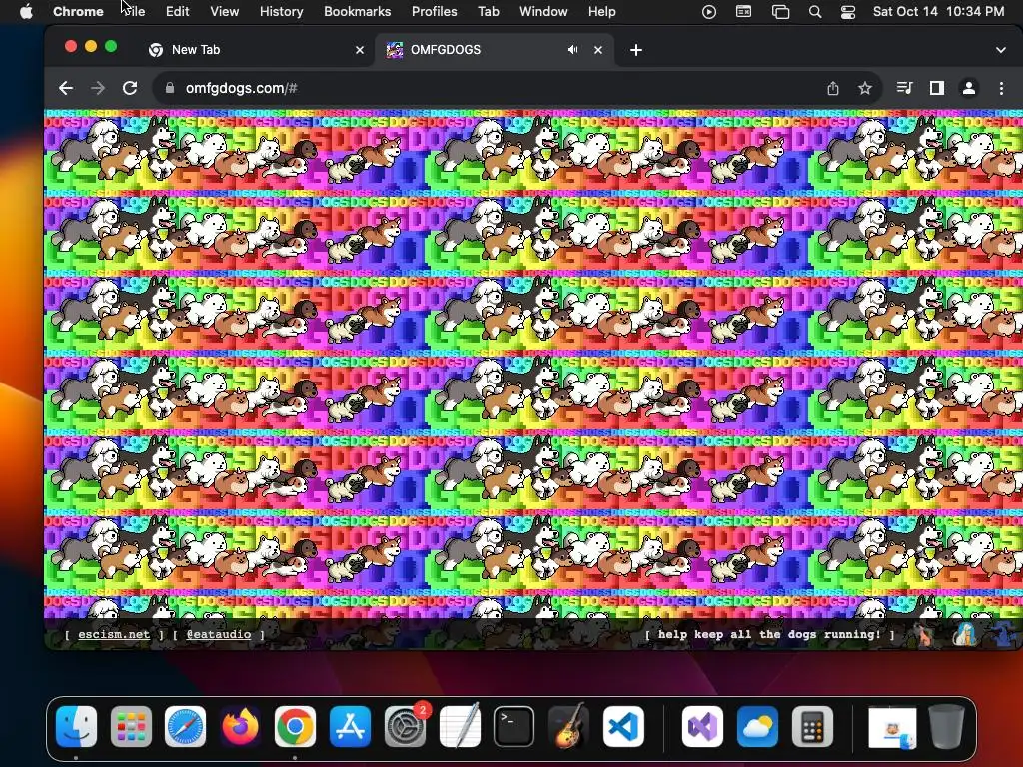Open the Profiles menu
The height and width of the screenshot is (767, 1023).
click(x=434, y=12)
